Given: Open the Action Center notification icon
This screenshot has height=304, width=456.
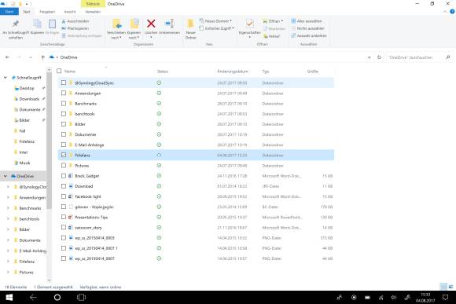Looking at the screenshot, I should 445,297.
